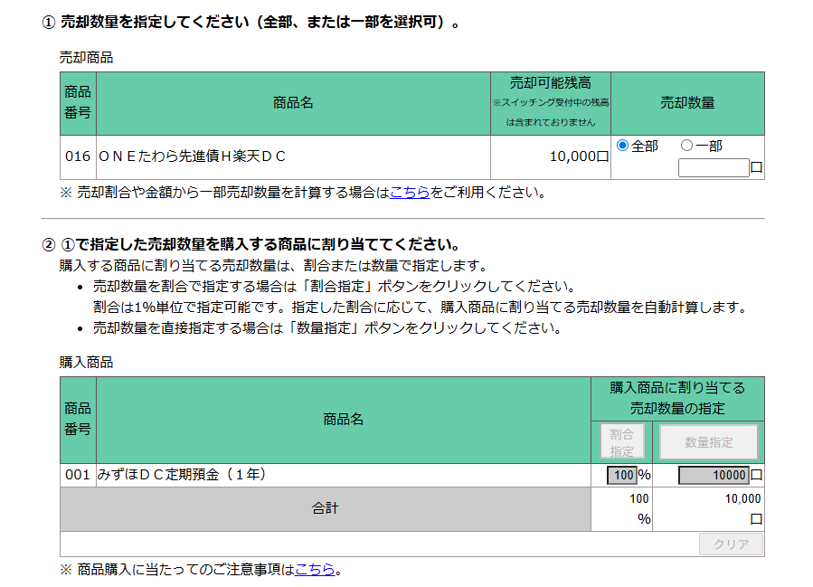
Task: Click product number 016 cell
Action: click(78, 156)
